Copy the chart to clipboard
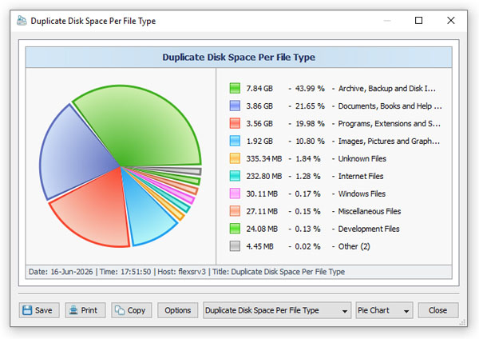Viewport: 479px width, 339px height. pyautogui.click(x=132, y=310)
